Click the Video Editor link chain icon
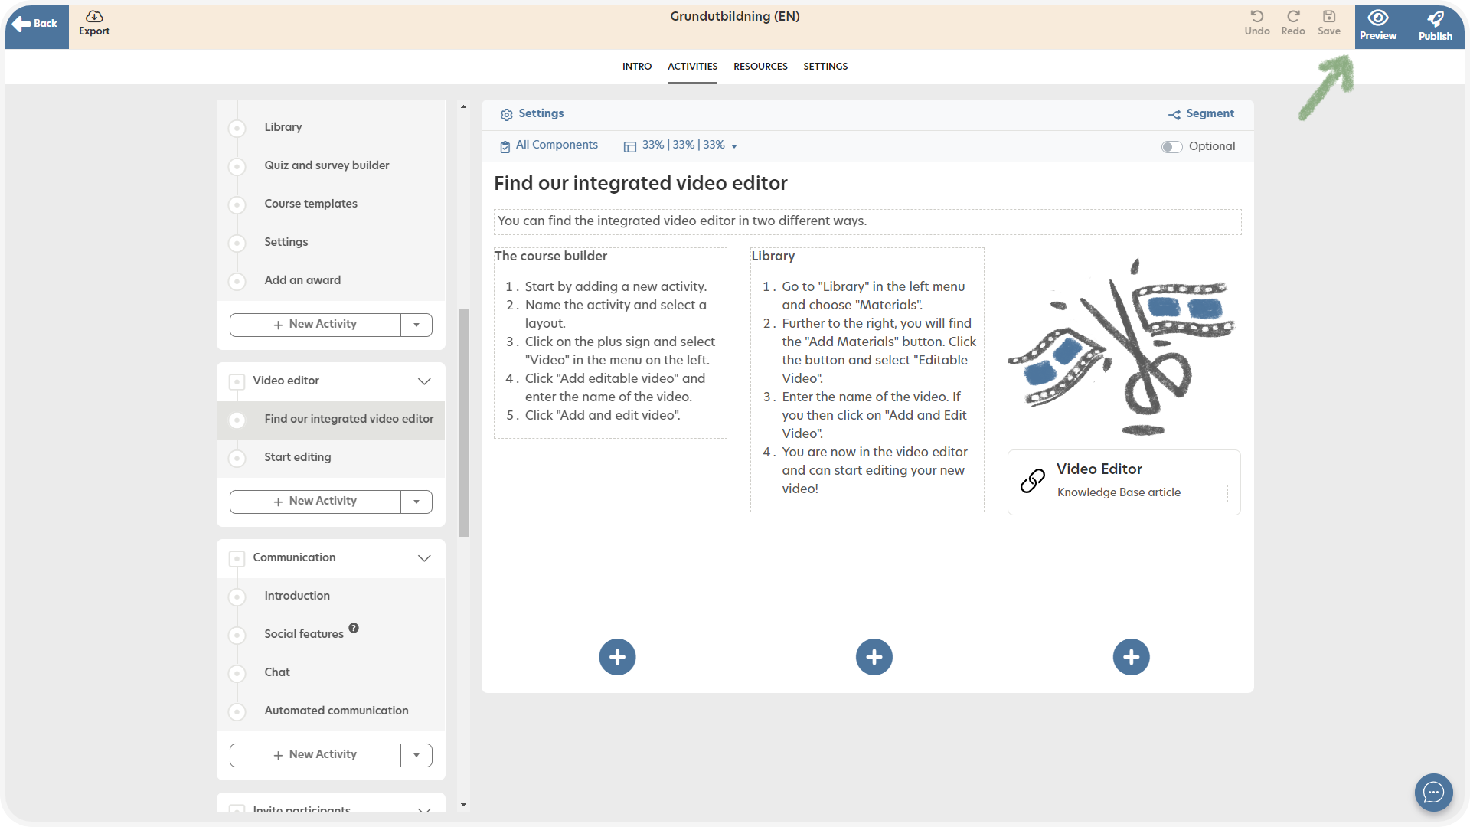1470x827 pixels. 1033,481
